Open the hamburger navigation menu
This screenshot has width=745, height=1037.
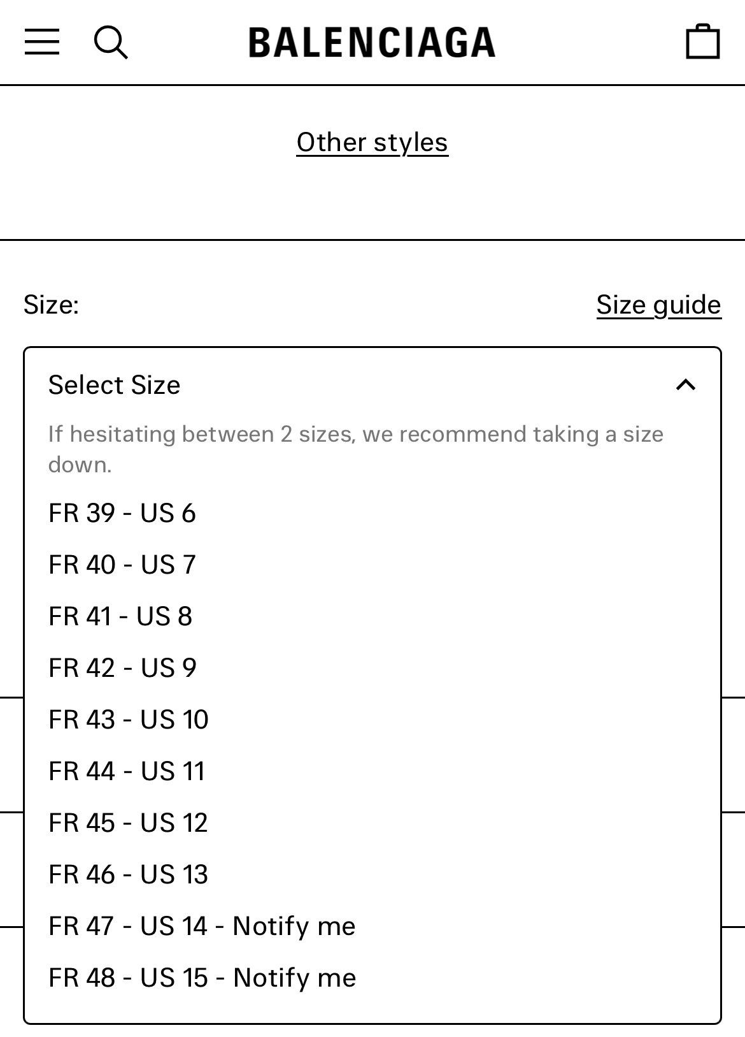tap(42, 42)
